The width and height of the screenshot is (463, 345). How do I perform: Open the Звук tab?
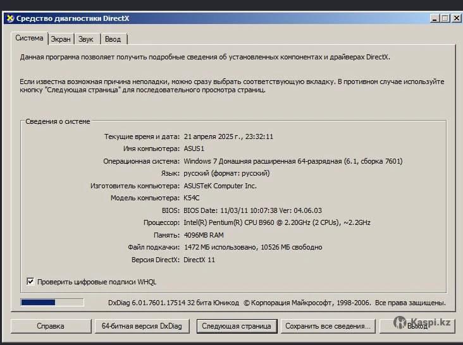86,39
